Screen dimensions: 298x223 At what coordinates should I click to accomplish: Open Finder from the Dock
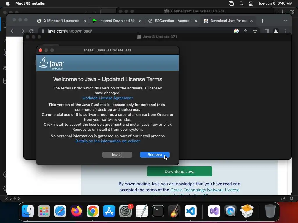[28, 211]
